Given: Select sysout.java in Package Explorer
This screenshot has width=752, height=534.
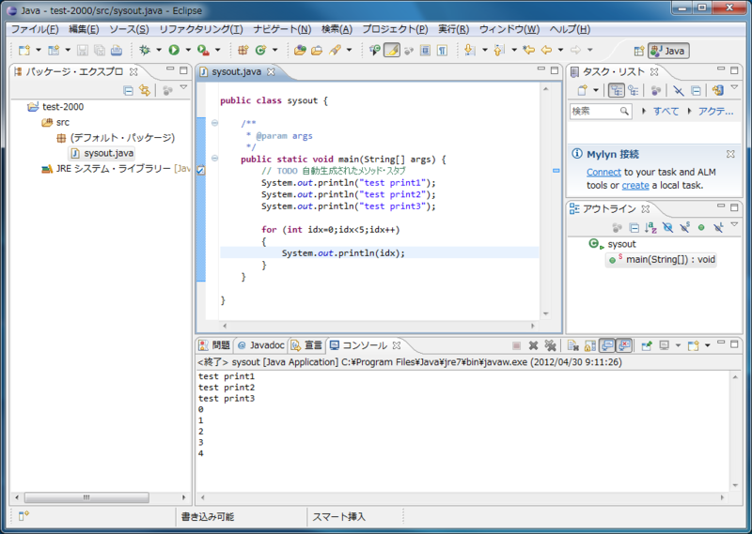Looking at the screenshot, I should pyautogui.click(x=102, y=153).
